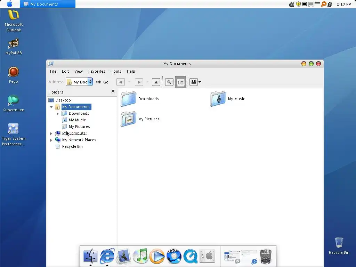
Task: Open the iDVD clapperboard icon in the dock
Action: pyautogui.click(x=174, y=256)
